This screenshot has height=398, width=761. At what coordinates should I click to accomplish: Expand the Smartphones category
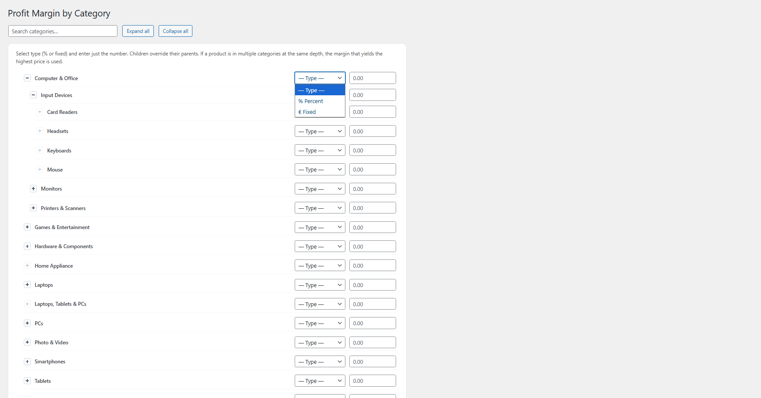click(27, 362)
